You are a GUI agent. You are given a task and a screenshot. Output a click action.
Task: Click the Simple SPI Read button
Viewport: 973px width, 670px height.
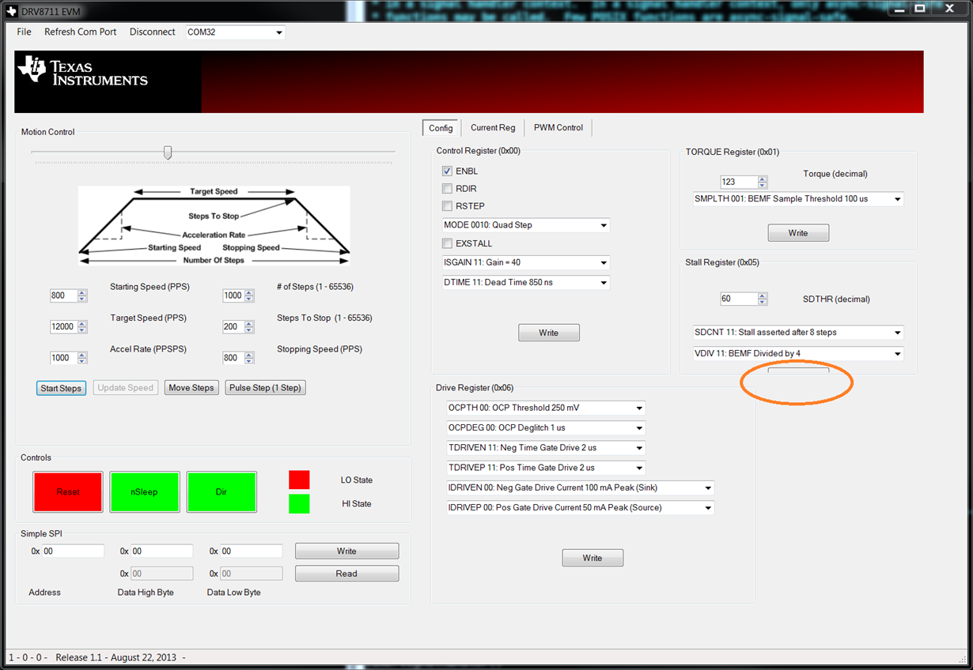pyautogui.click(x=346, y=574)
